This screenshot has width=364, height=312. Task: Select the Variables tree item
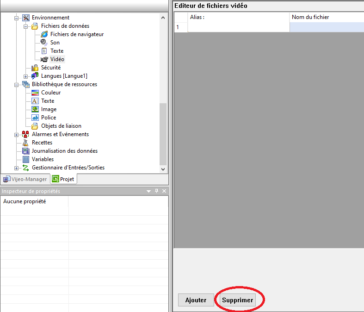click(43, 159)
